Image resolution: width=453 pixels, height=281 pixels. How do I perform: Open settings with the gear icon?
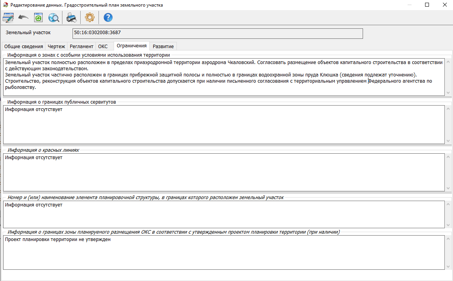click(x=90, y=17)
